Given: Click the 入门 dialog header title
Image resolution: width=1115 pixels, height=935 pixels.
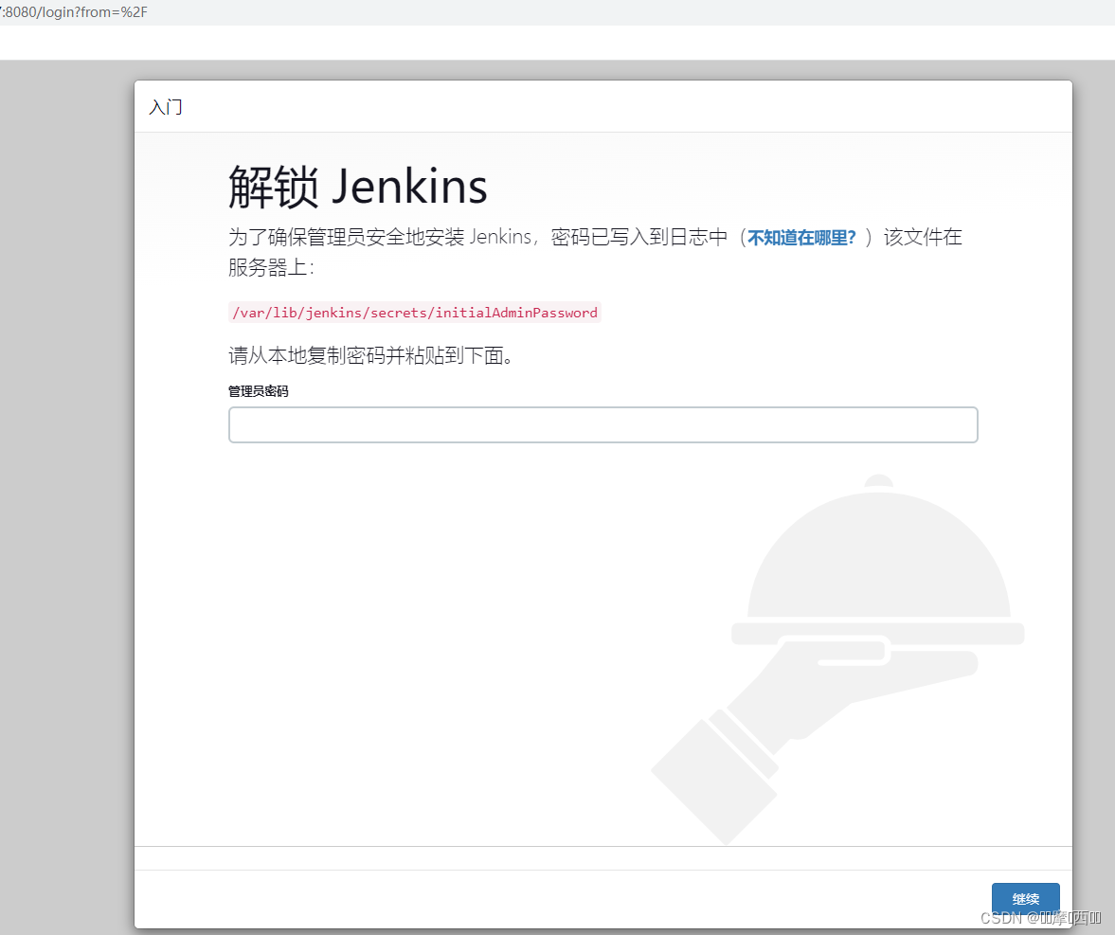Looking at the screenshot, I should 166,107.
